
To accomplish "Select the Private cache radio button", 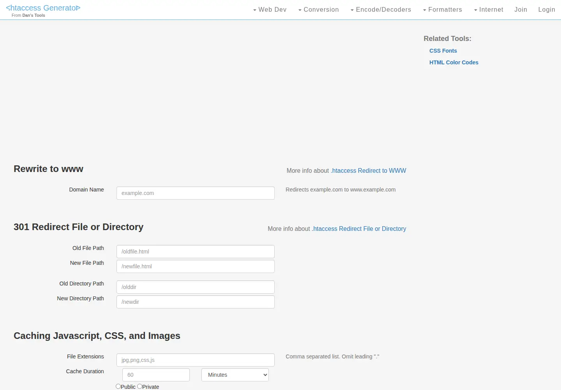I will click(139, 386).
